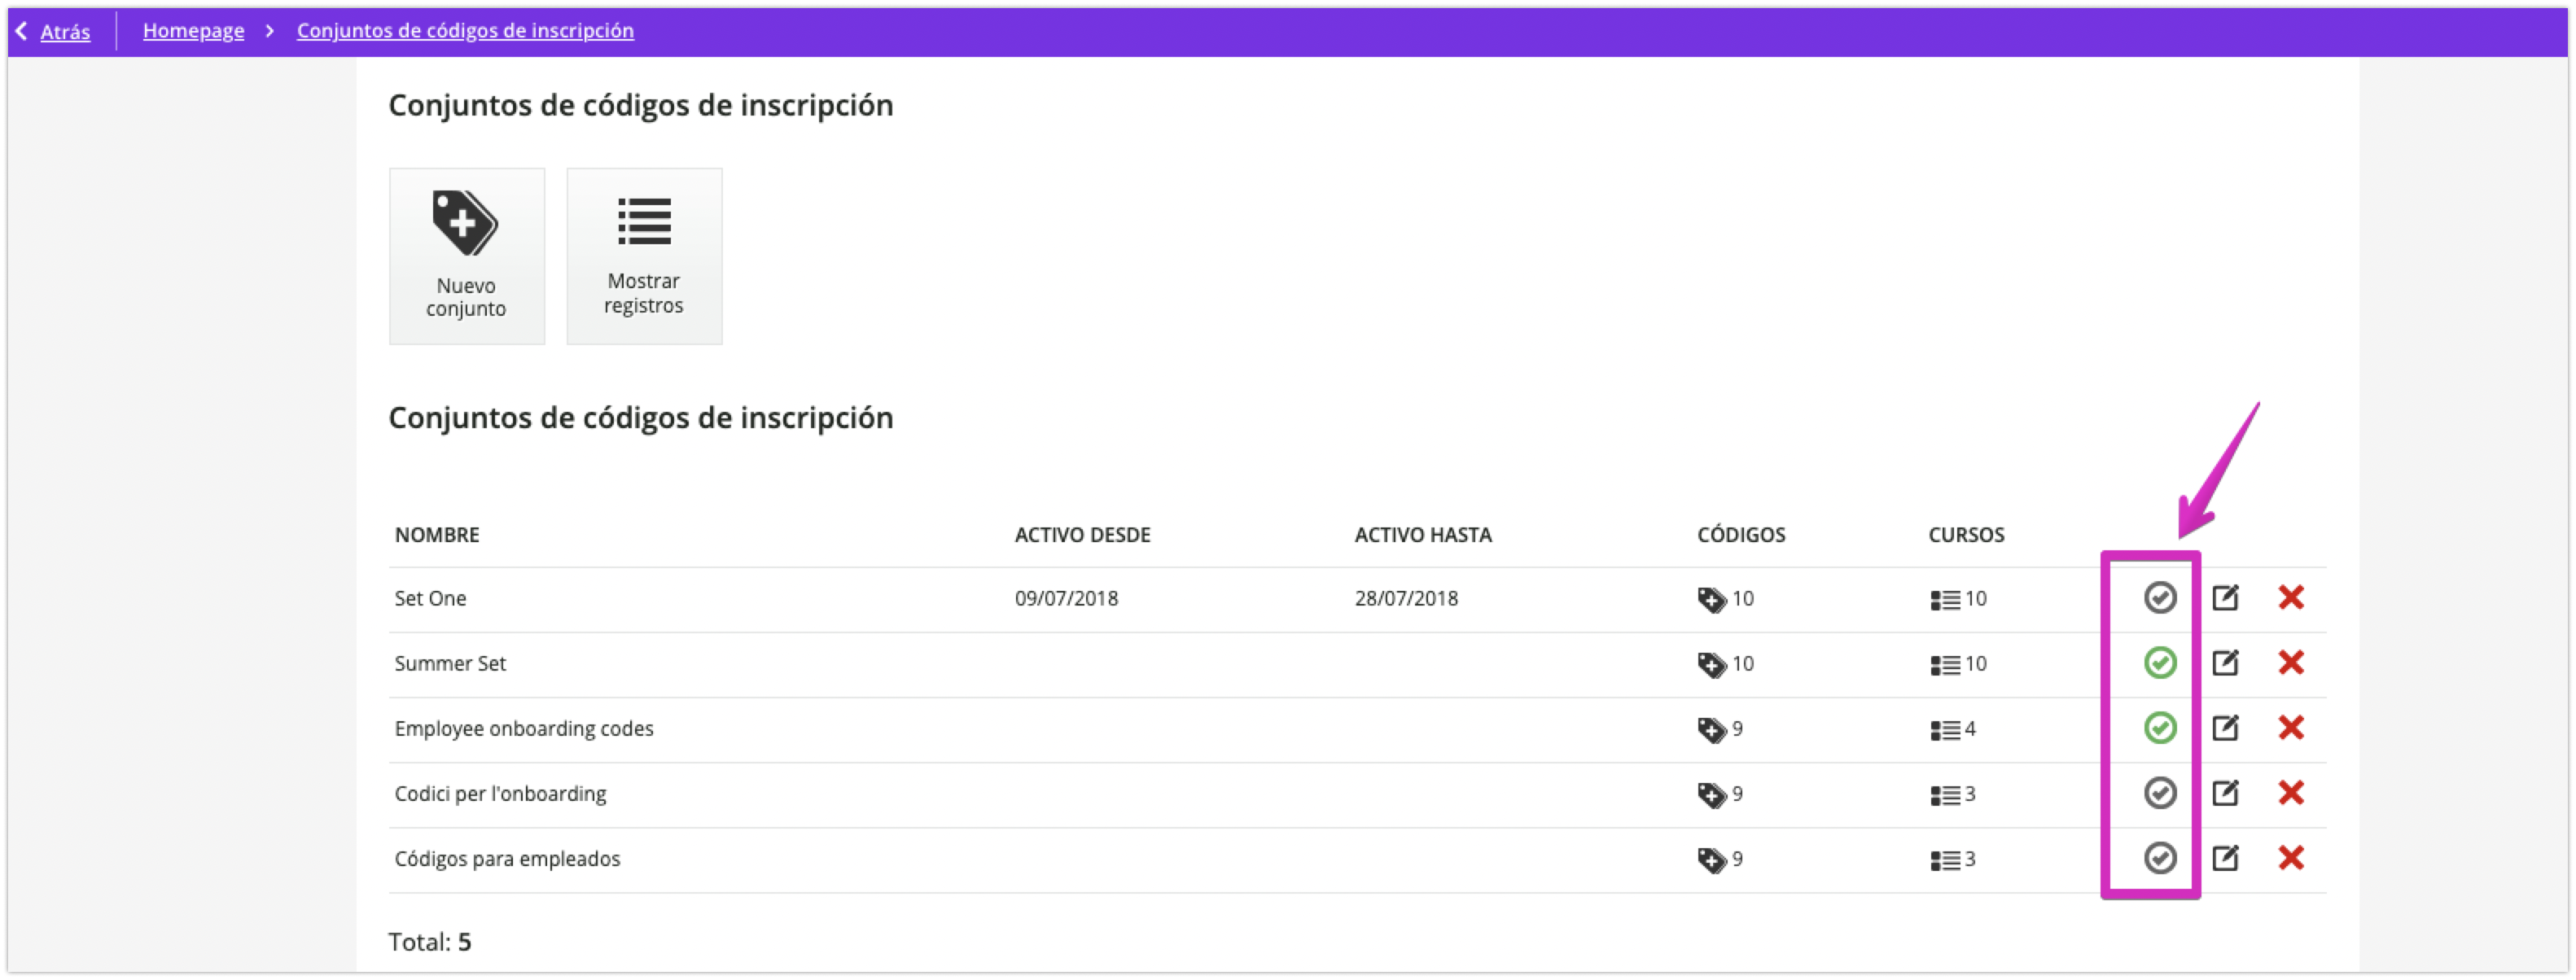Open courses of Employee onboarding codes
Screen dimensions: 2576x980
click(1953, 729)
